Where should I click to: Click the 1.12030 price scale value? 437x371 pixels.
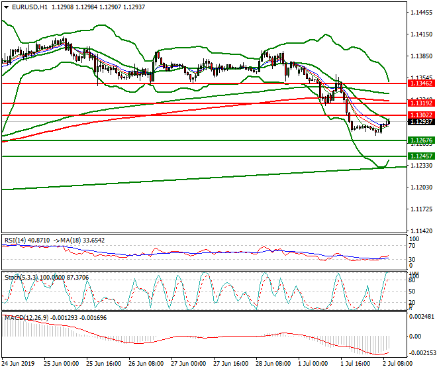click(421, 187)
